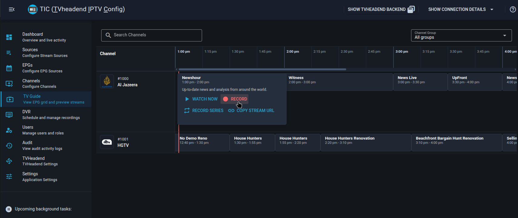Click the Audit history icon in the sidebar
Viewport: 518px width, 218px height.
(9, 146)
